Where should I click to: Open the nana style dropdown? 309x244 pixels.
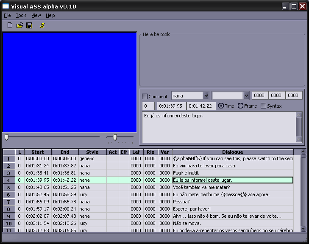(206, 96)
